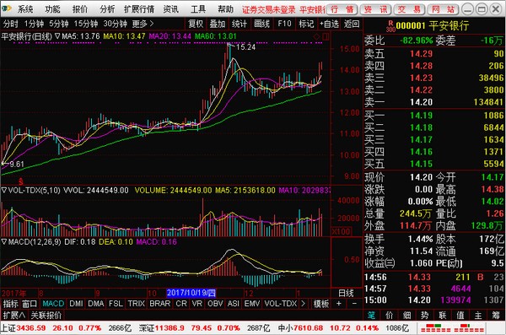
Task: Click the red square icon beside diamond
Action: coord(326,36)
